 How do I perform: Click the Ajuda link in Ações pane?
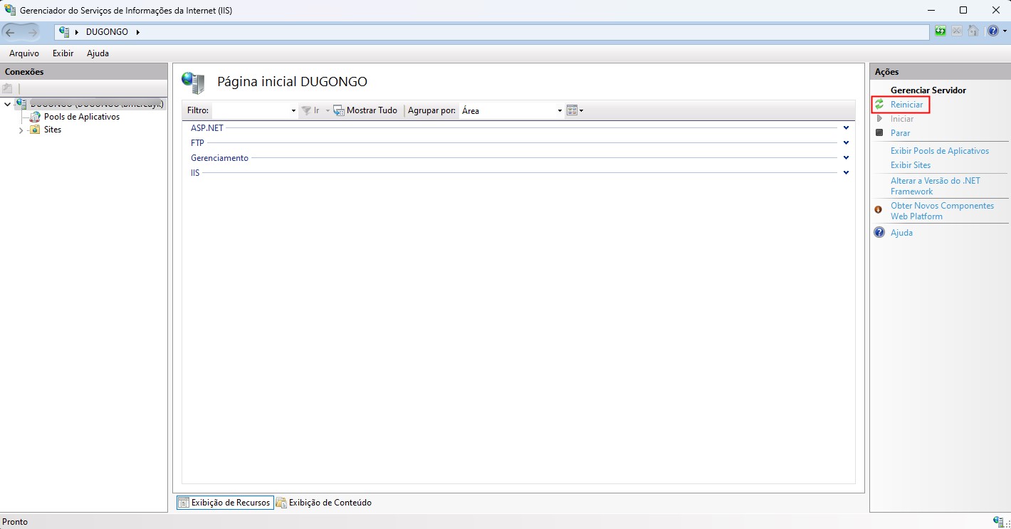901,233
